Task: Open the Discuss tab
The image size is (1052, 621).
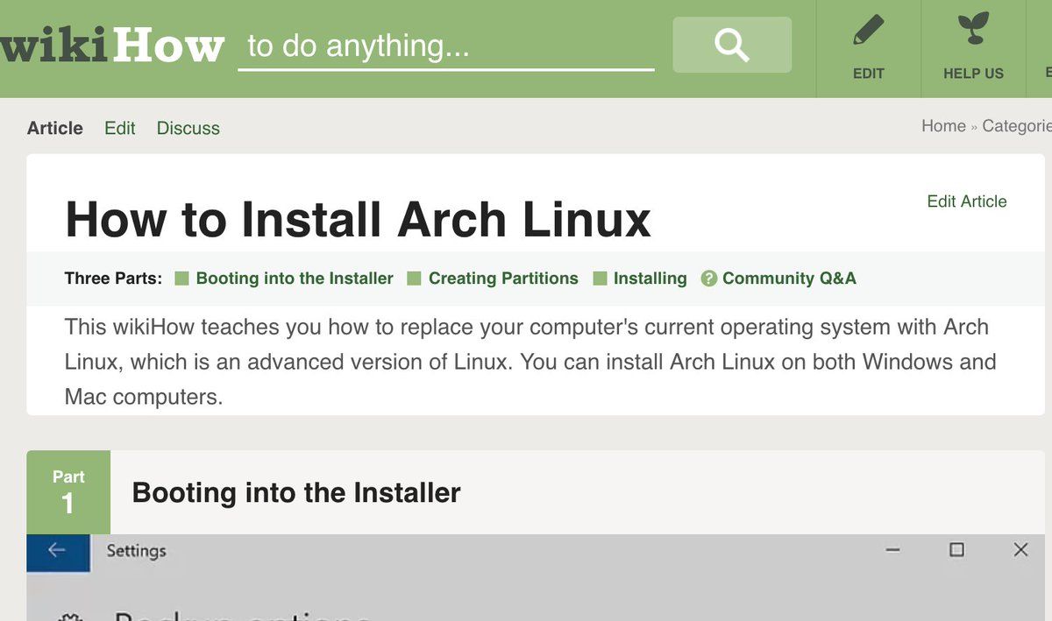Action: pos(188,128)
